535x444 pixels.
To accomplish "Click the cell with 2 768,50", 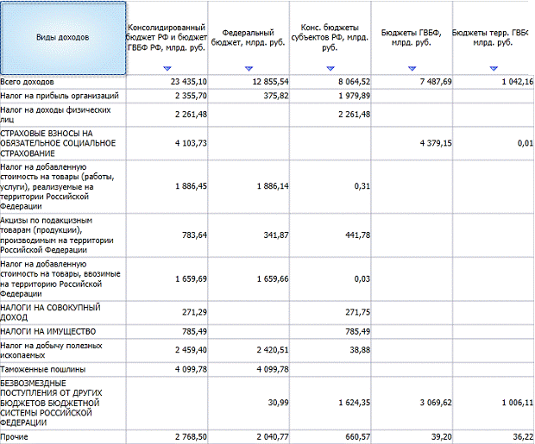I will tap(167, 437).
